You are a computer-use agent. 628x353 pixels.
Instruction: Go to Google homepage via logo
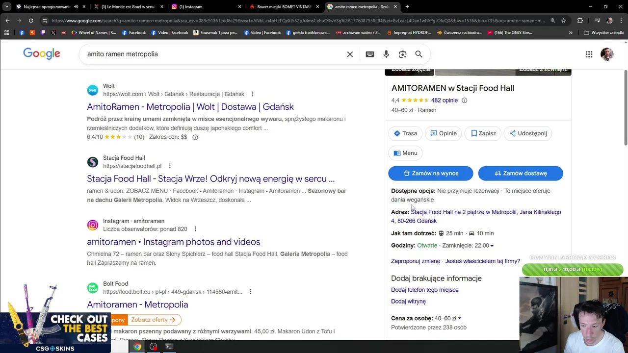pos(42,53)
